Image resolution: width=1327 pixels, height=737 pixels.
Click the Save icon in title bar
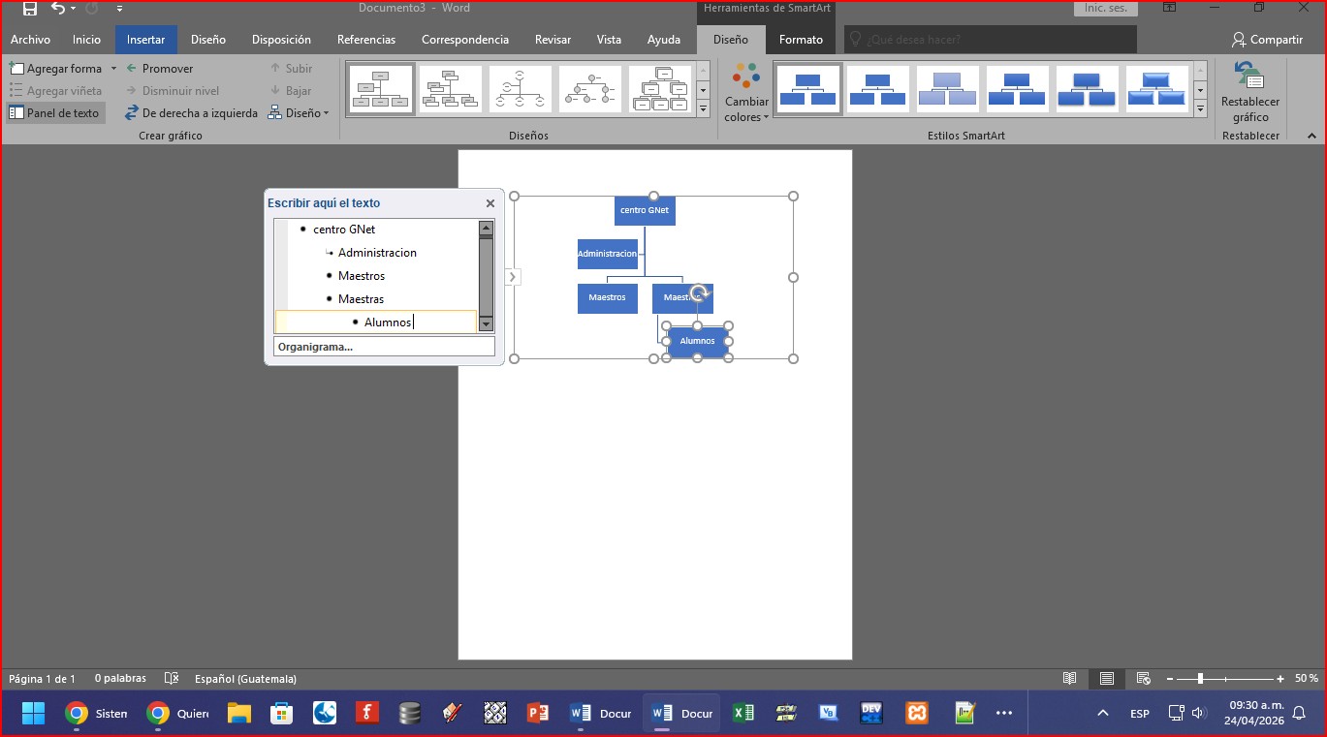(x=30, y=9)
